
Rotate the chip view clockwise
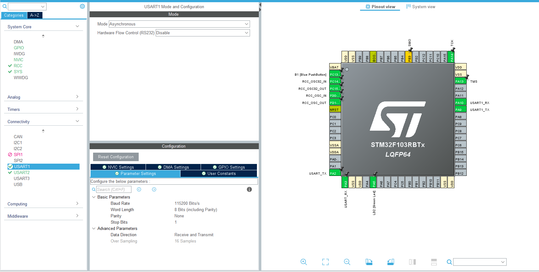click(369, 262)
